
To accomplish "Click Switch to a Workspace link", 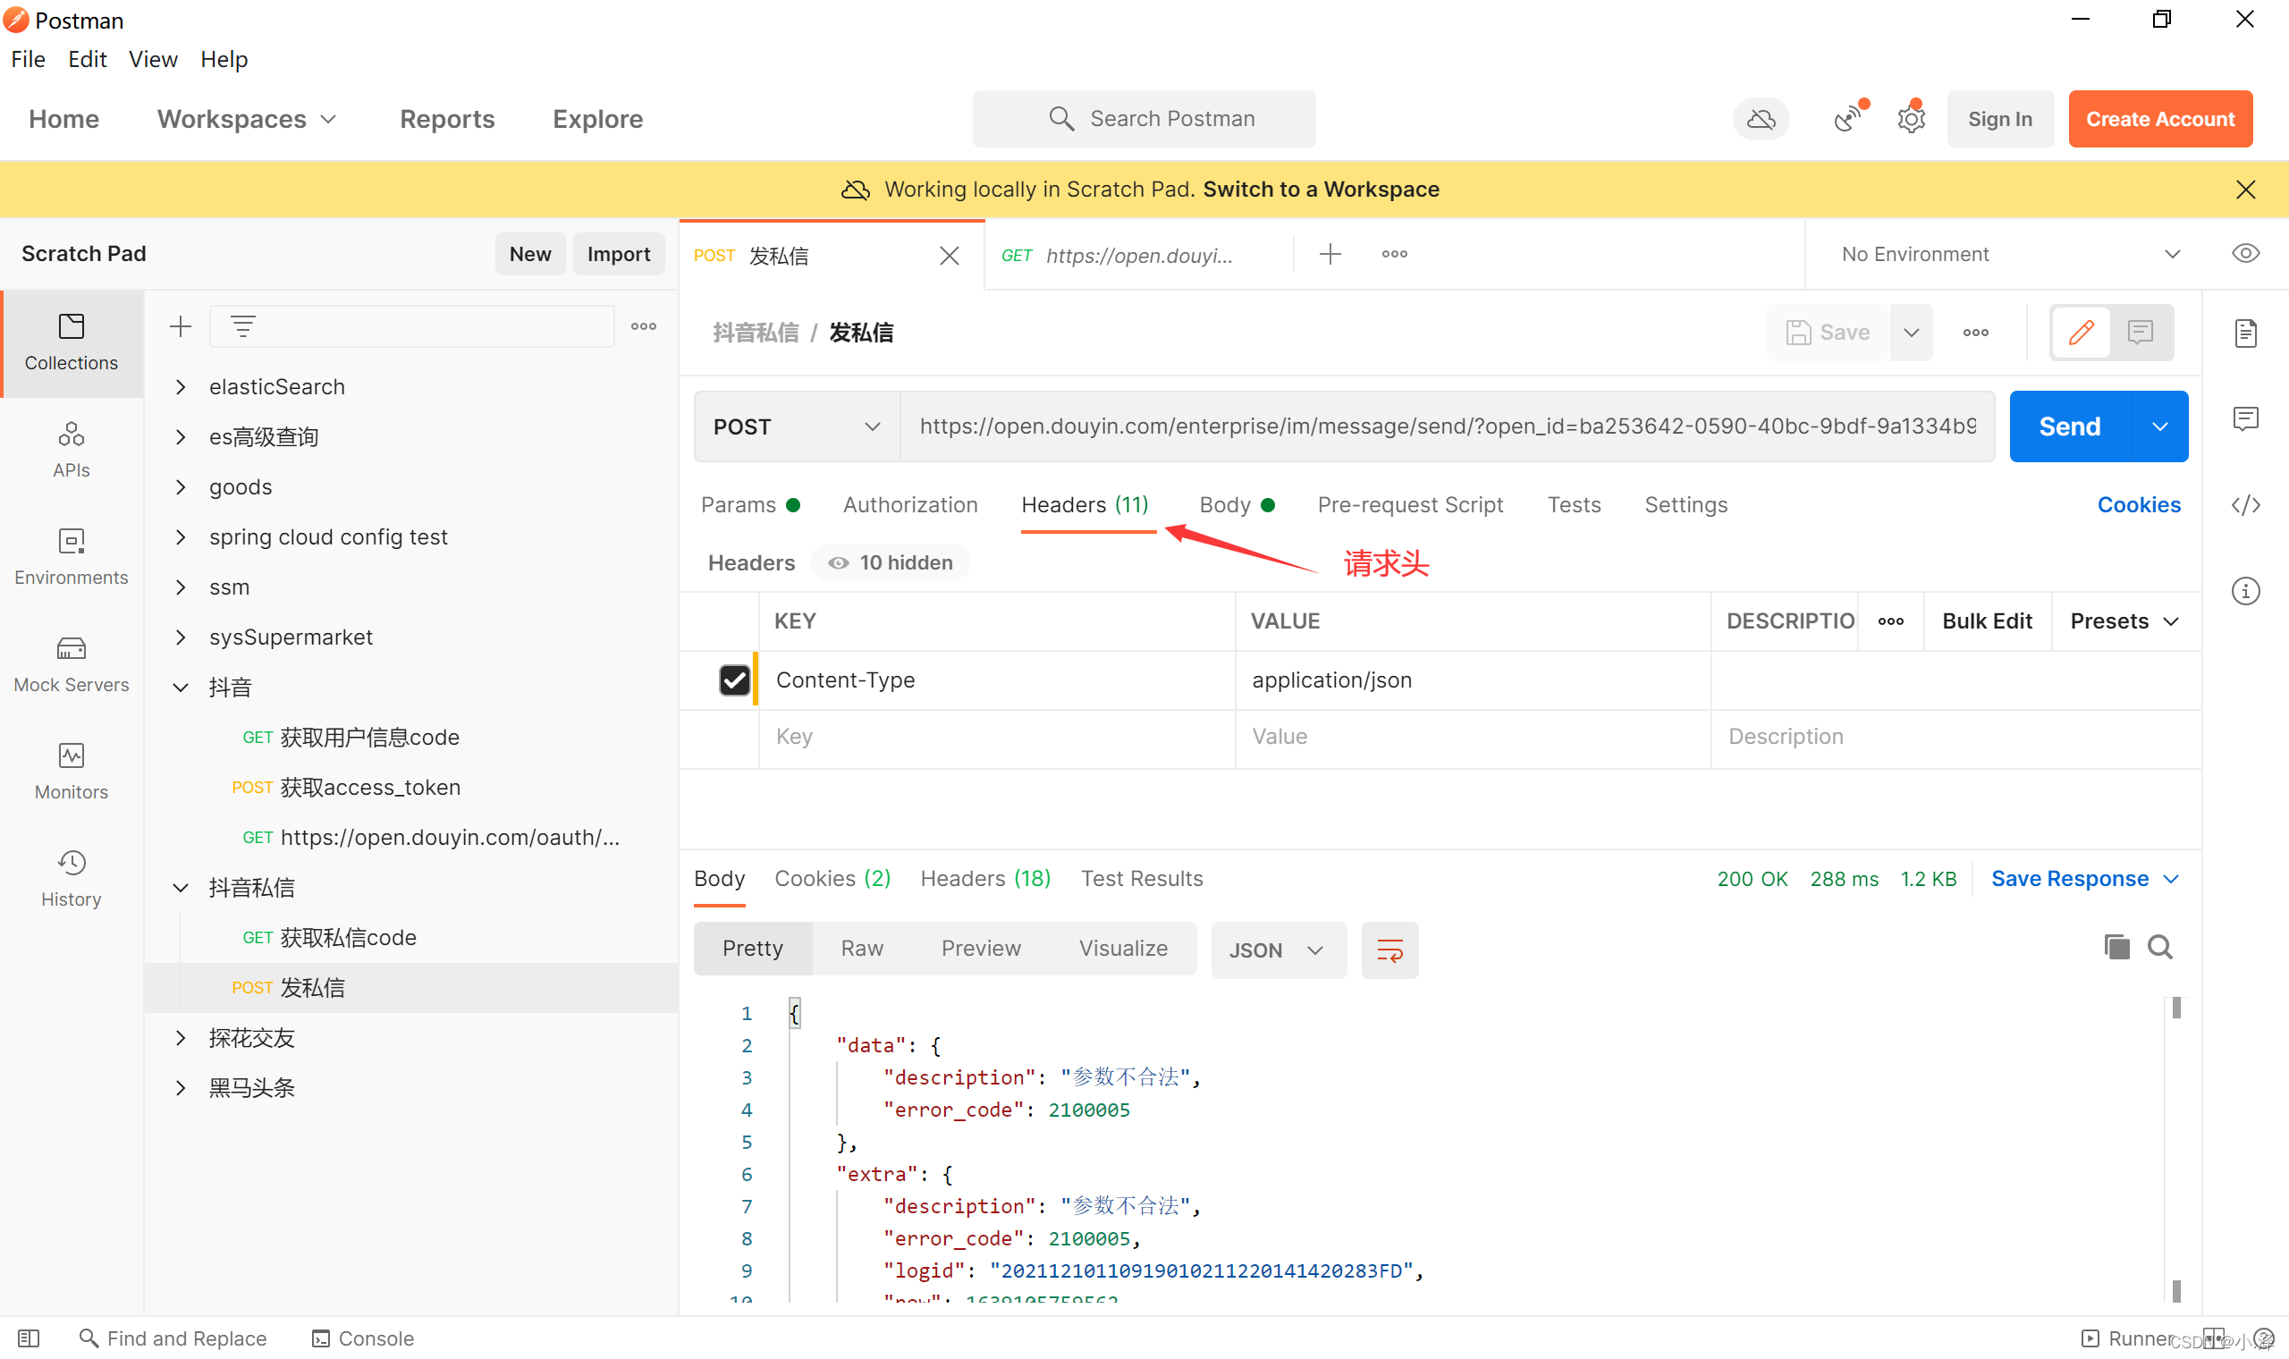I will (1321, 190).
